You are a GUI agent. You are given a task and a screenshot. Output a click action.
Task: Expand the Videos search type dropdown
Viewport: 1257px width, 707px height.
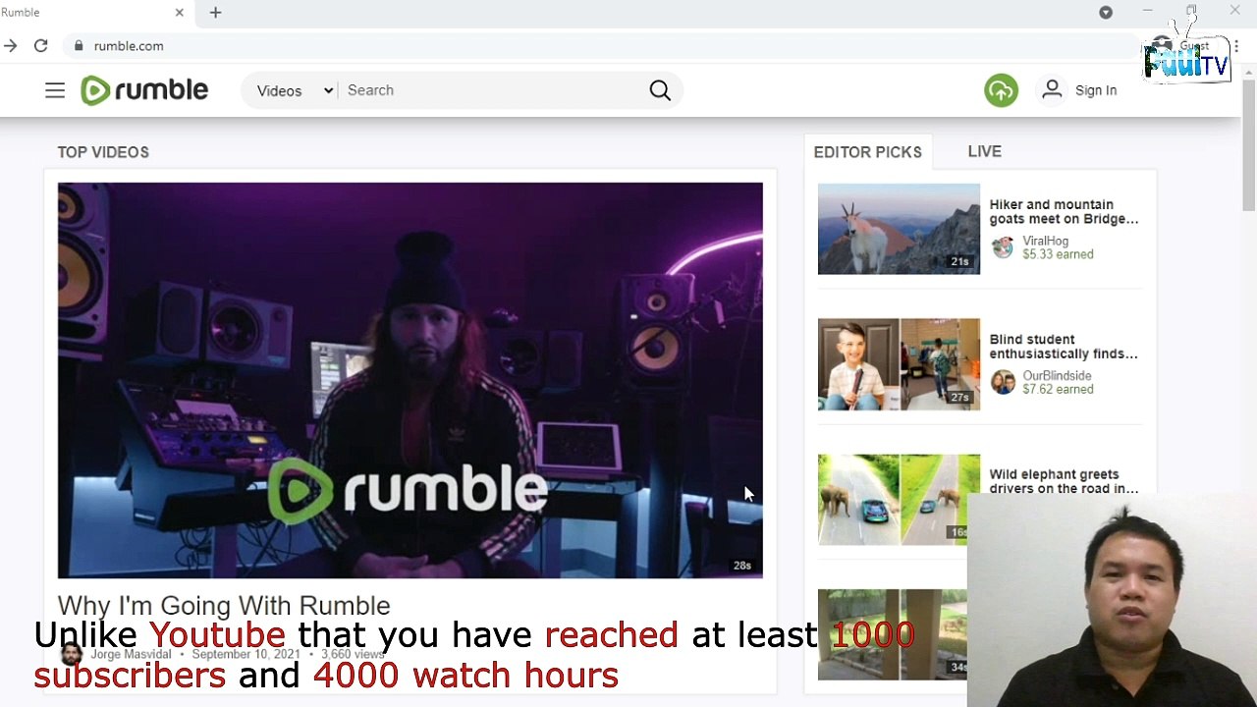point(295,90)
